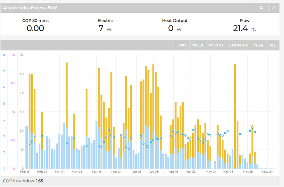The height and width of the screenshot is (187, 284).
Task: Click the share icon in the header
Action: [x=261, y=8]
